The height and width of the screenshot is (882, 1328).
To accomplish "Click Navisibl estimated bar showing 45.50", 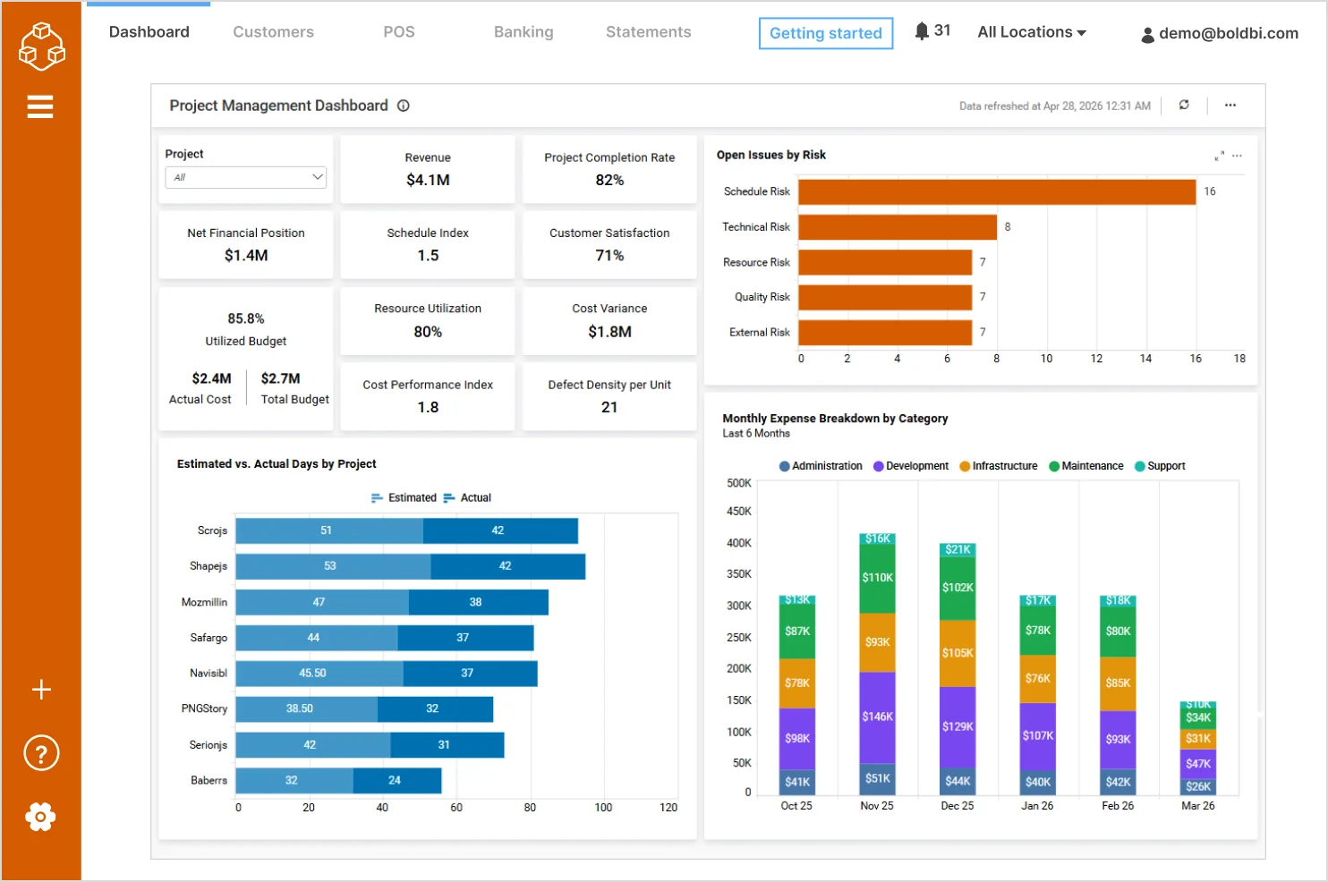I will 319,674.
